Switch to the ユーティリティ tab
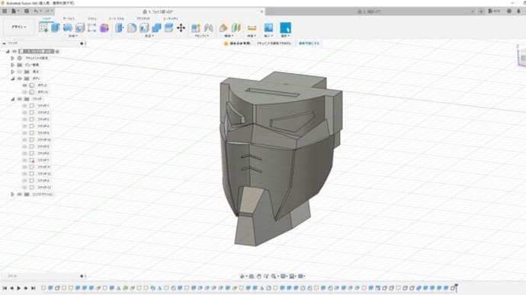Viewport: 526px width, 295px height. (171, 19)
